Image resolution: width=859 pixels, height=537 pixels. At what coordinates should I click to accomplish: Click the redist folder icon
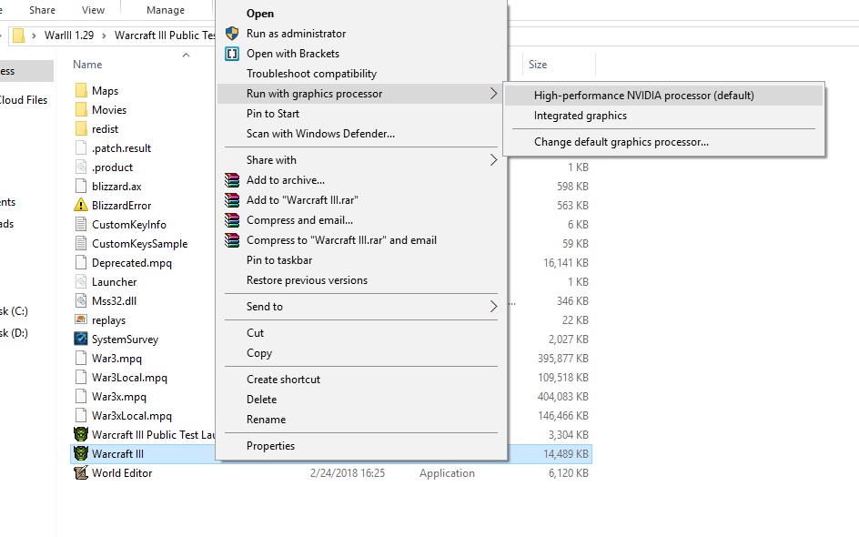pyautogui.click(x=81, y=128)
